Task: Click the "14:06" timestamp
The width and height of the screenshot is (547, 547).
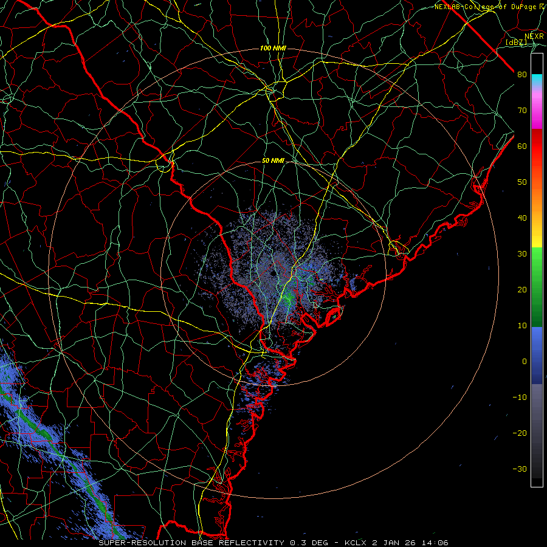Action: click(x=436, y=543)
